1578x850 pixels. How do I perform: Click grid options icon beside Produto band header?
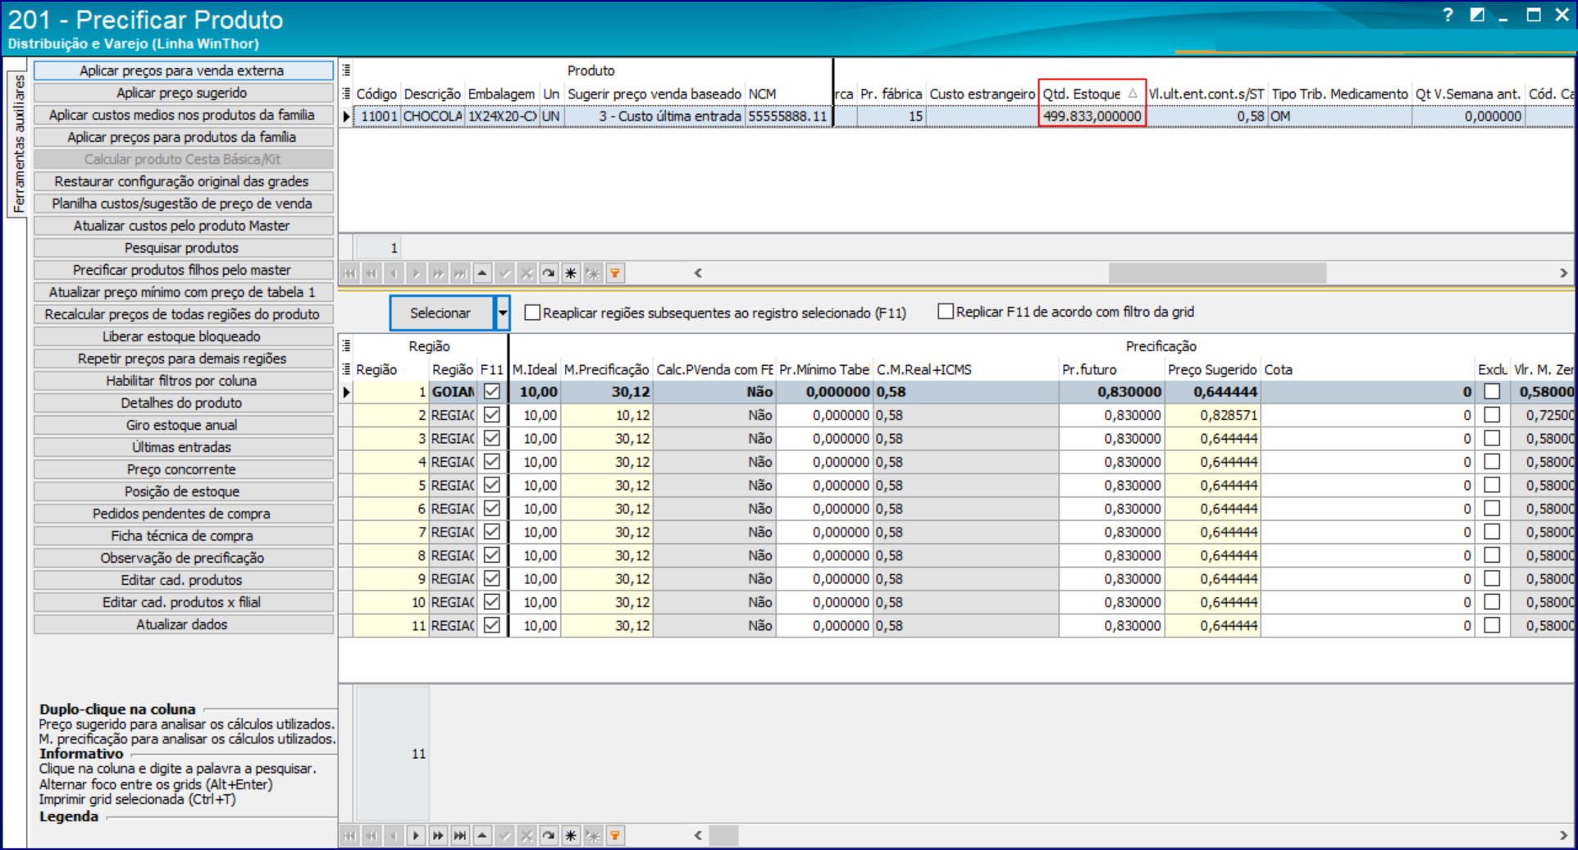tap(346, 70)
